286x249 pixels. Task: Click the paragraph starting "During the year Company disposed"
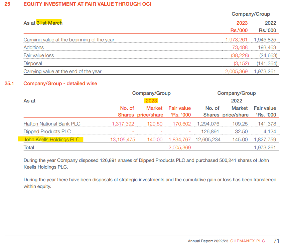146,164
